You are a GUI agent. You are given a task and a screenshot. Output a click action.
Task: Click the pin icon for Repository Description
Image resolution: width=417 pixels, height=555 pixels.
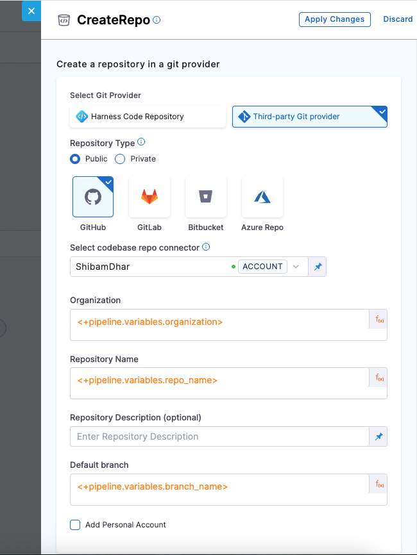(378, 436)
